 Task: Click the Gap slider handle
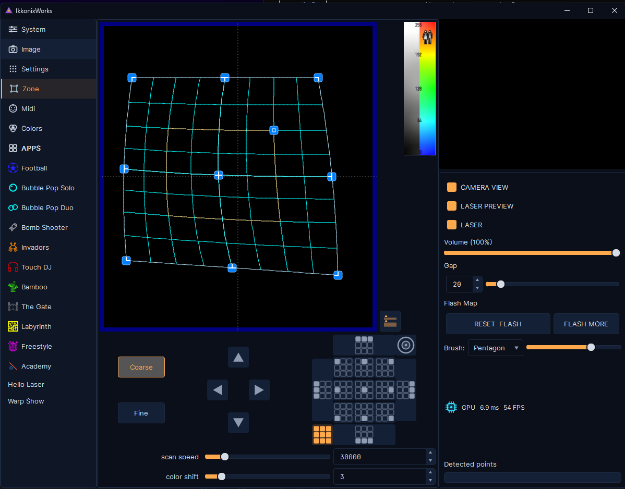501,284
